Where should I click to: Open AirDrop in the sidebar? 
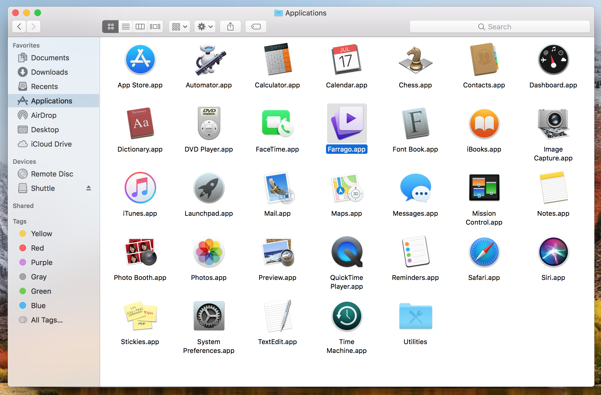[54, 115]
